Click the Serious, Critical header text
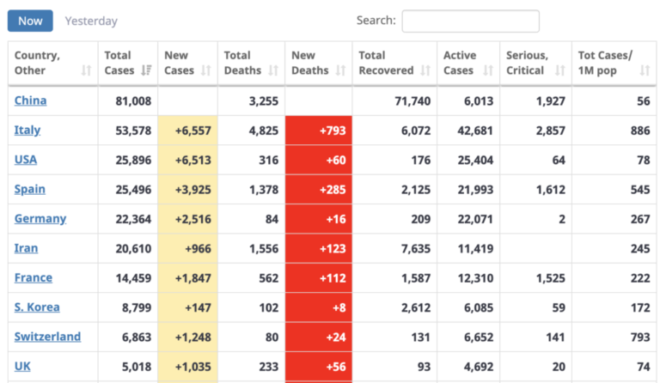This screenshot has height=383, width=660. pyautogui.click(x=527, y=63)
